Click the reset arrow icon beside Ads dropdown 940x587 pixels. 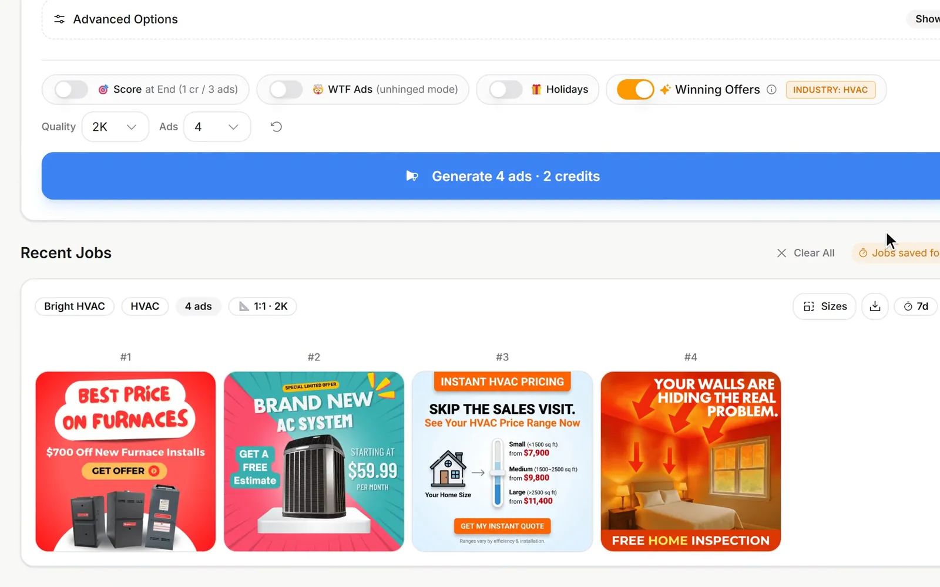(x=276, y=127)
